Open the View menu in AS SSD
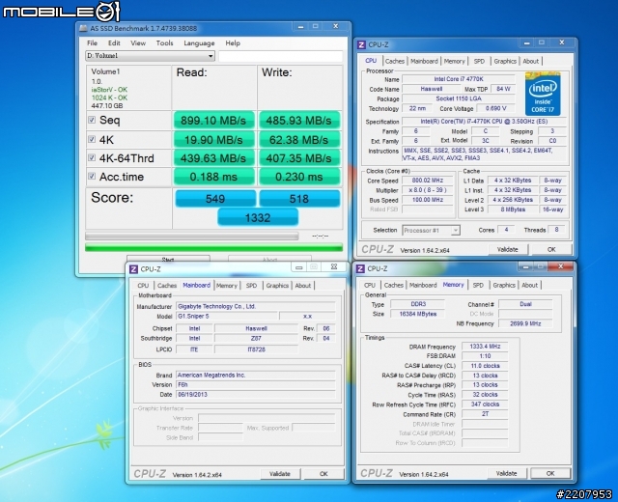The width and height of the screenshot is (618, 502). (138, 42)
